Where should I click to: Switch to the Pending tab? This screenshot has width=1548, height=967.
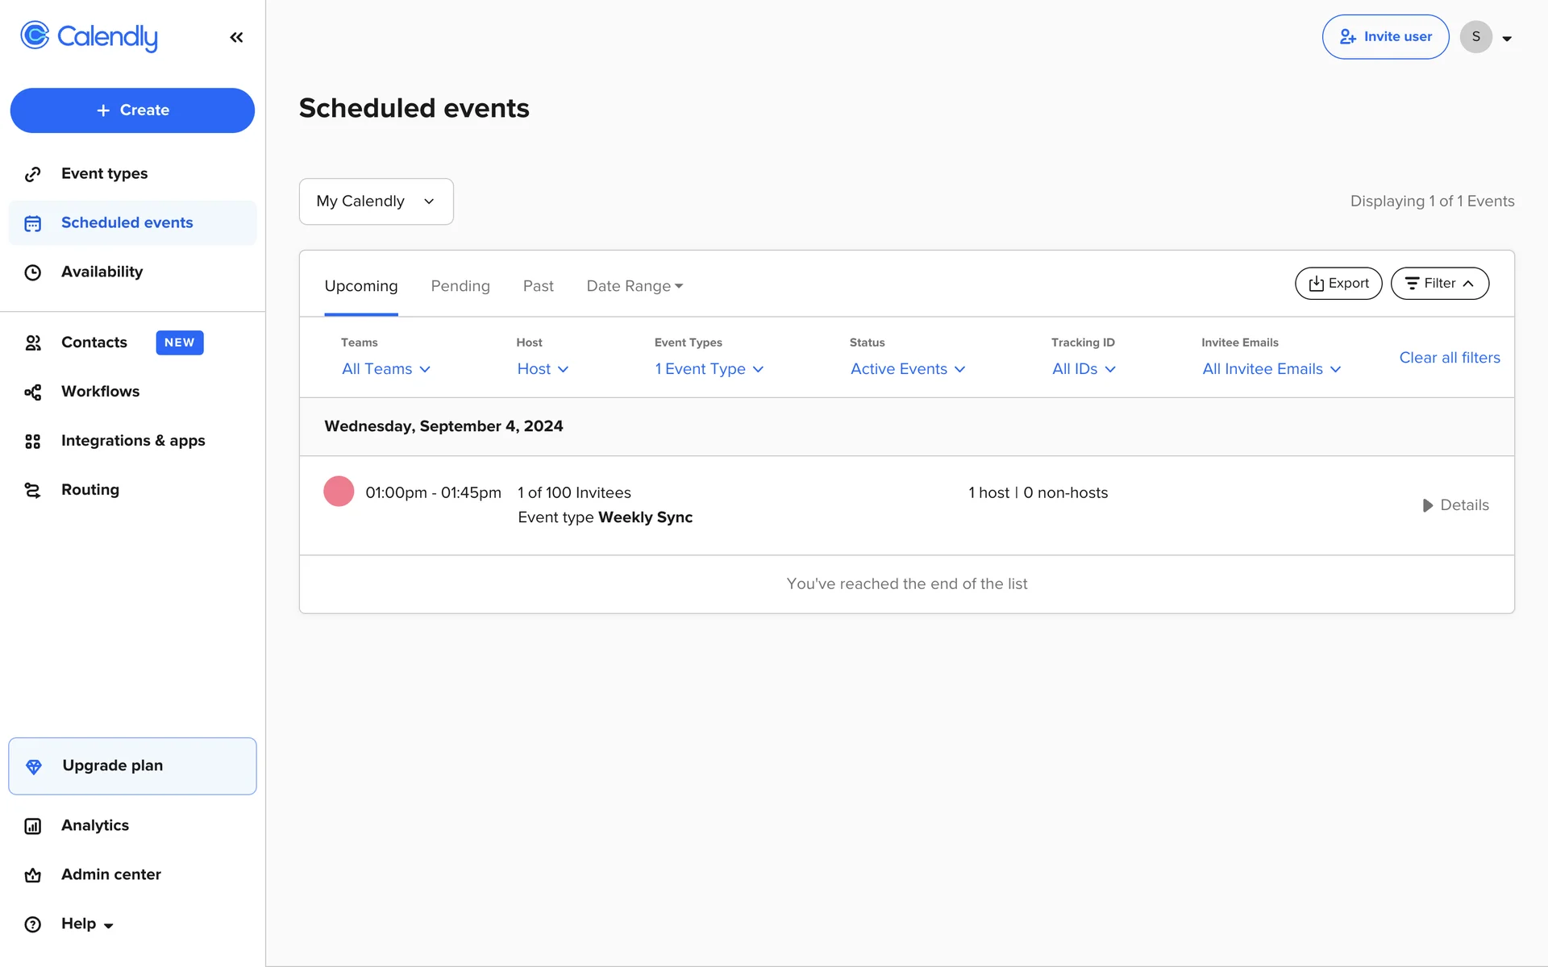pyautogui.click(x=460, y=286)
